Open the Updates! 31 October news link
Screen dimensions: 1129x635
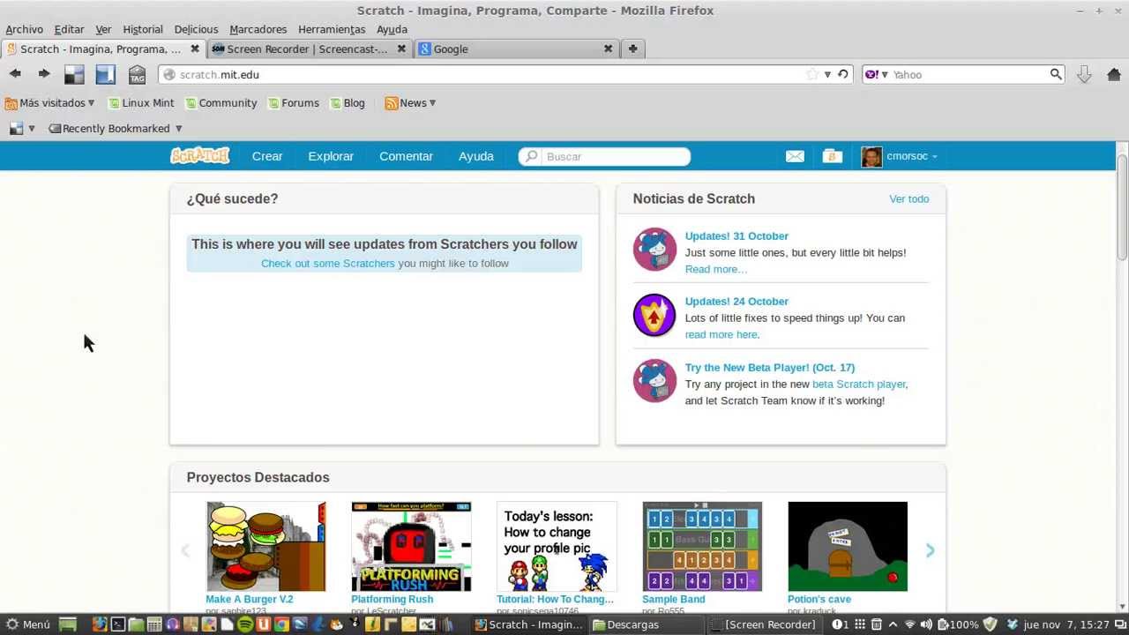pos(736,235)
